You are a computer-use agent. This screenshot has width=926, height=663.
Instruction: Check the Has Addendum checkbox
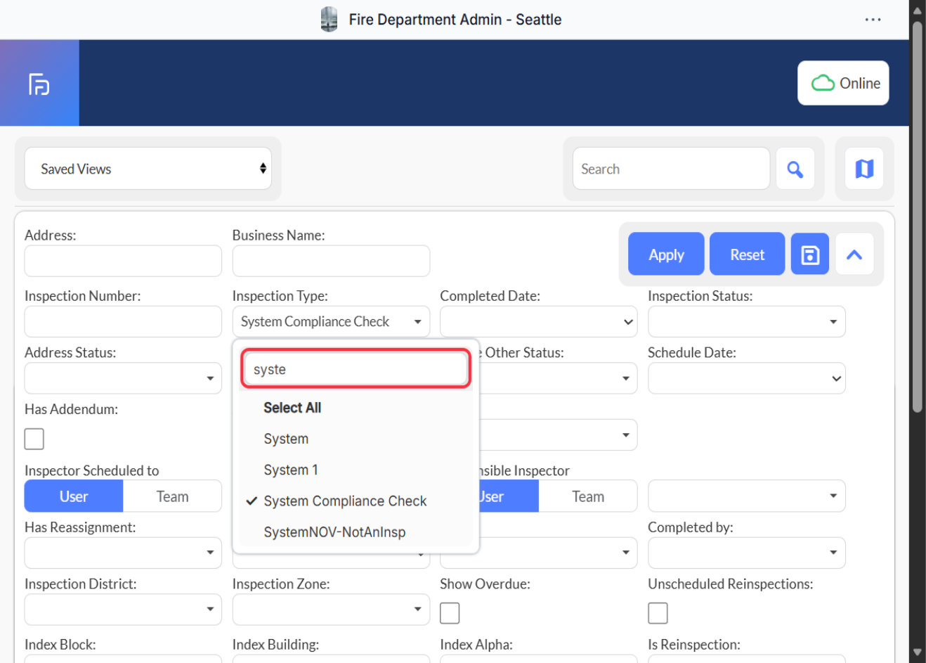[x=34, y=439]
